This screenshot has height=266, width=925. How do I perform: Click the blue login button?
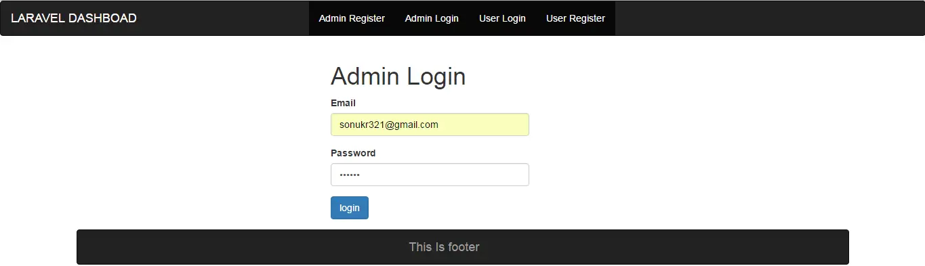click(350, 208)
